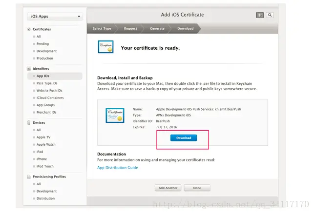Open Pending certificates

click(x=42, y=44)
